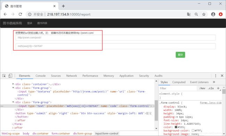Screen dimensions: 226x136
Task: Select body in the DOM breadcrumb
Action: tap(26, 134)
